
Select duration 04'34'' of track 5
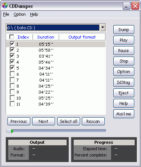tap(46, 68)
